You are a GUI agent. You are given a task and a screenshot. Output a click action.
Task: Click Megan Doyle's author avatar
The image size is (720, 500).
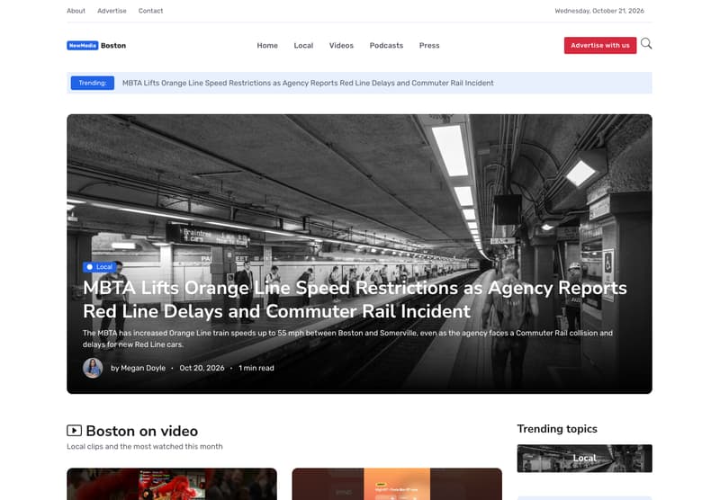click(93, 368)
